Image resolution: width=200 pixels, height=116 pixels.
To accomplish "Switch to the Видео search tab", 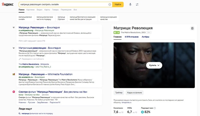I will (x=39, y=10).
